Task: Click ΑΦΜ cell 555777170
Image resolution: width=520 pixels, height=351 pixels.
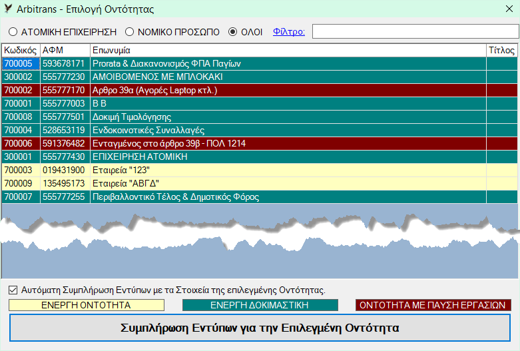Action: [65, 90]
